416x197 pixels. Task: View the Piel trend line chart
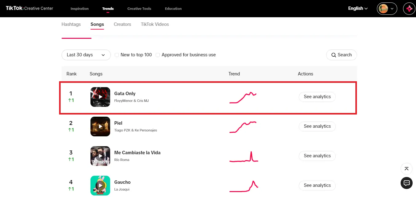coord(243,127)
